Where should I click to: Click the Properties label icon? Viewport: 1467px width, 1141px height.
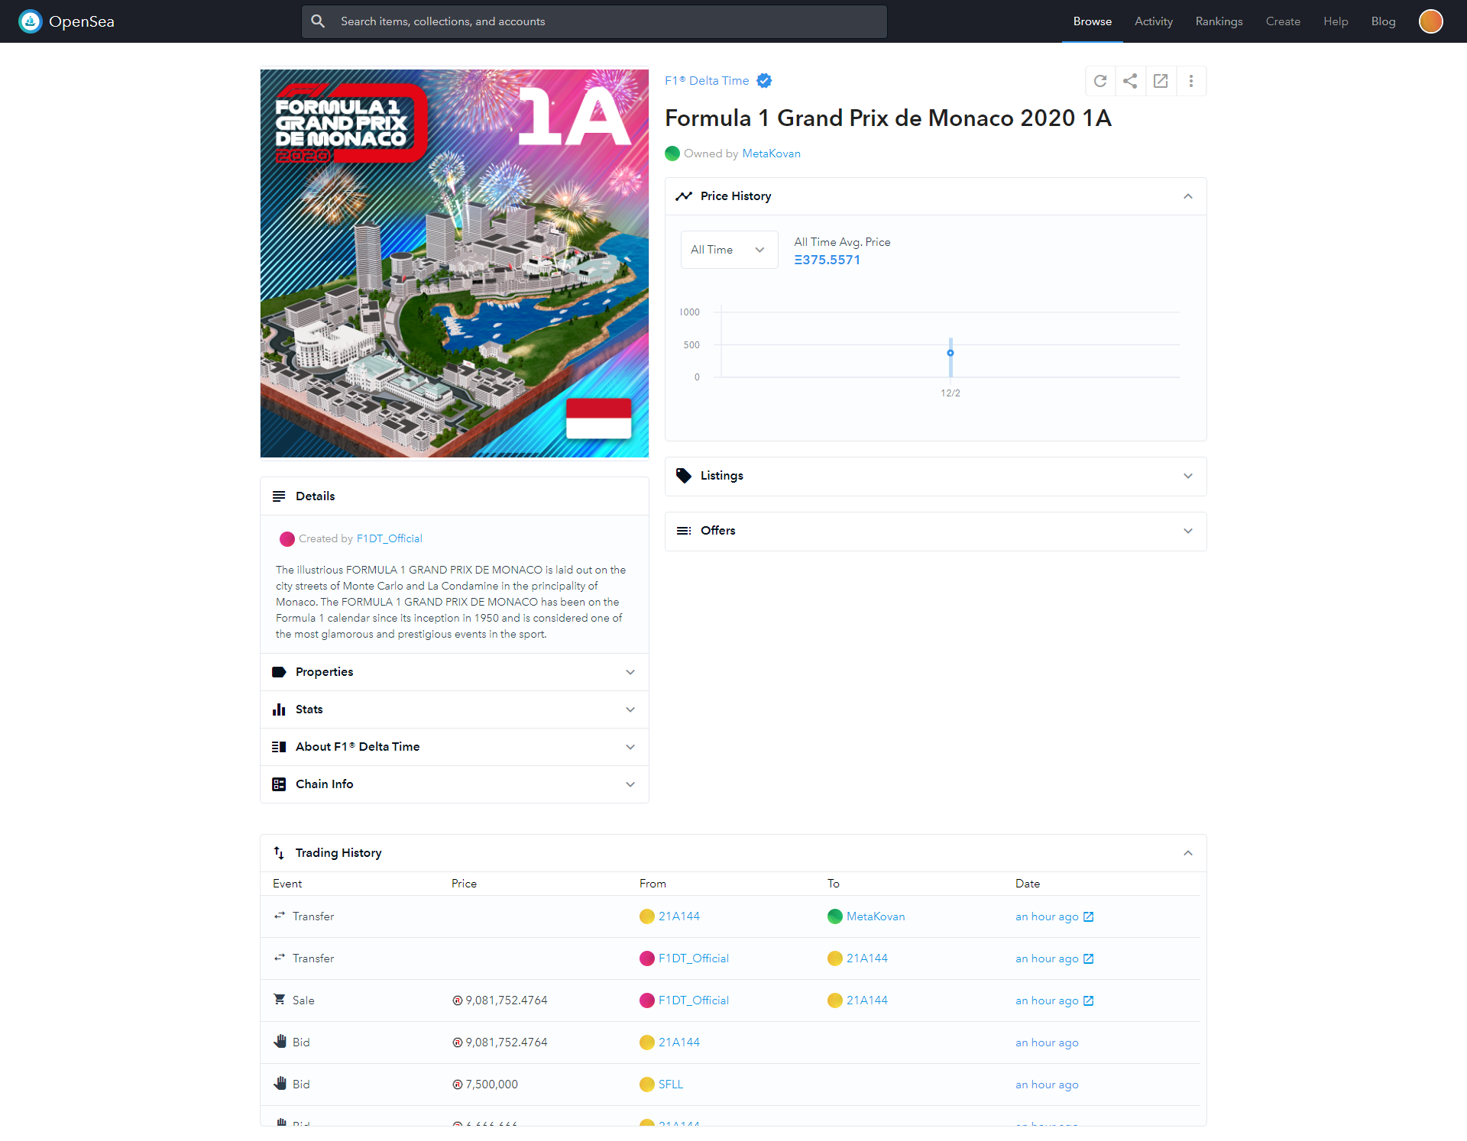[279, 672]
